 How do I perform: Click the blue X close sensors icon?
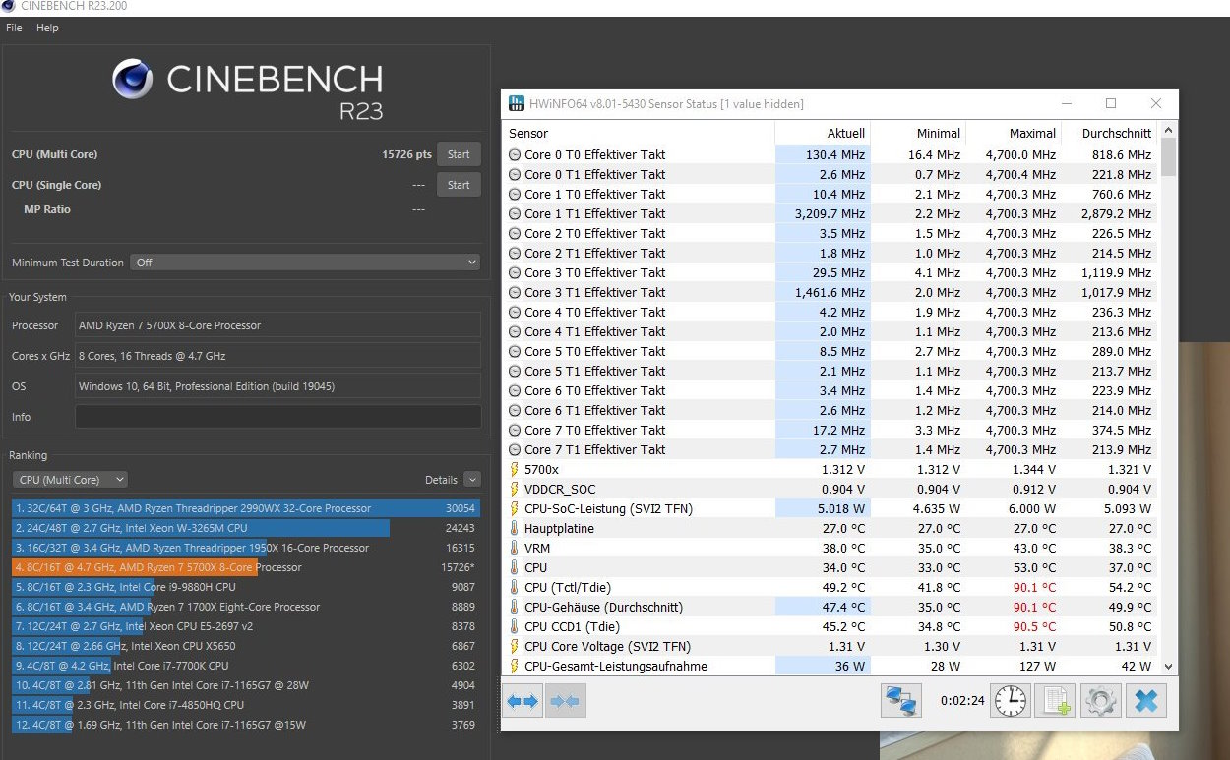1145,701
